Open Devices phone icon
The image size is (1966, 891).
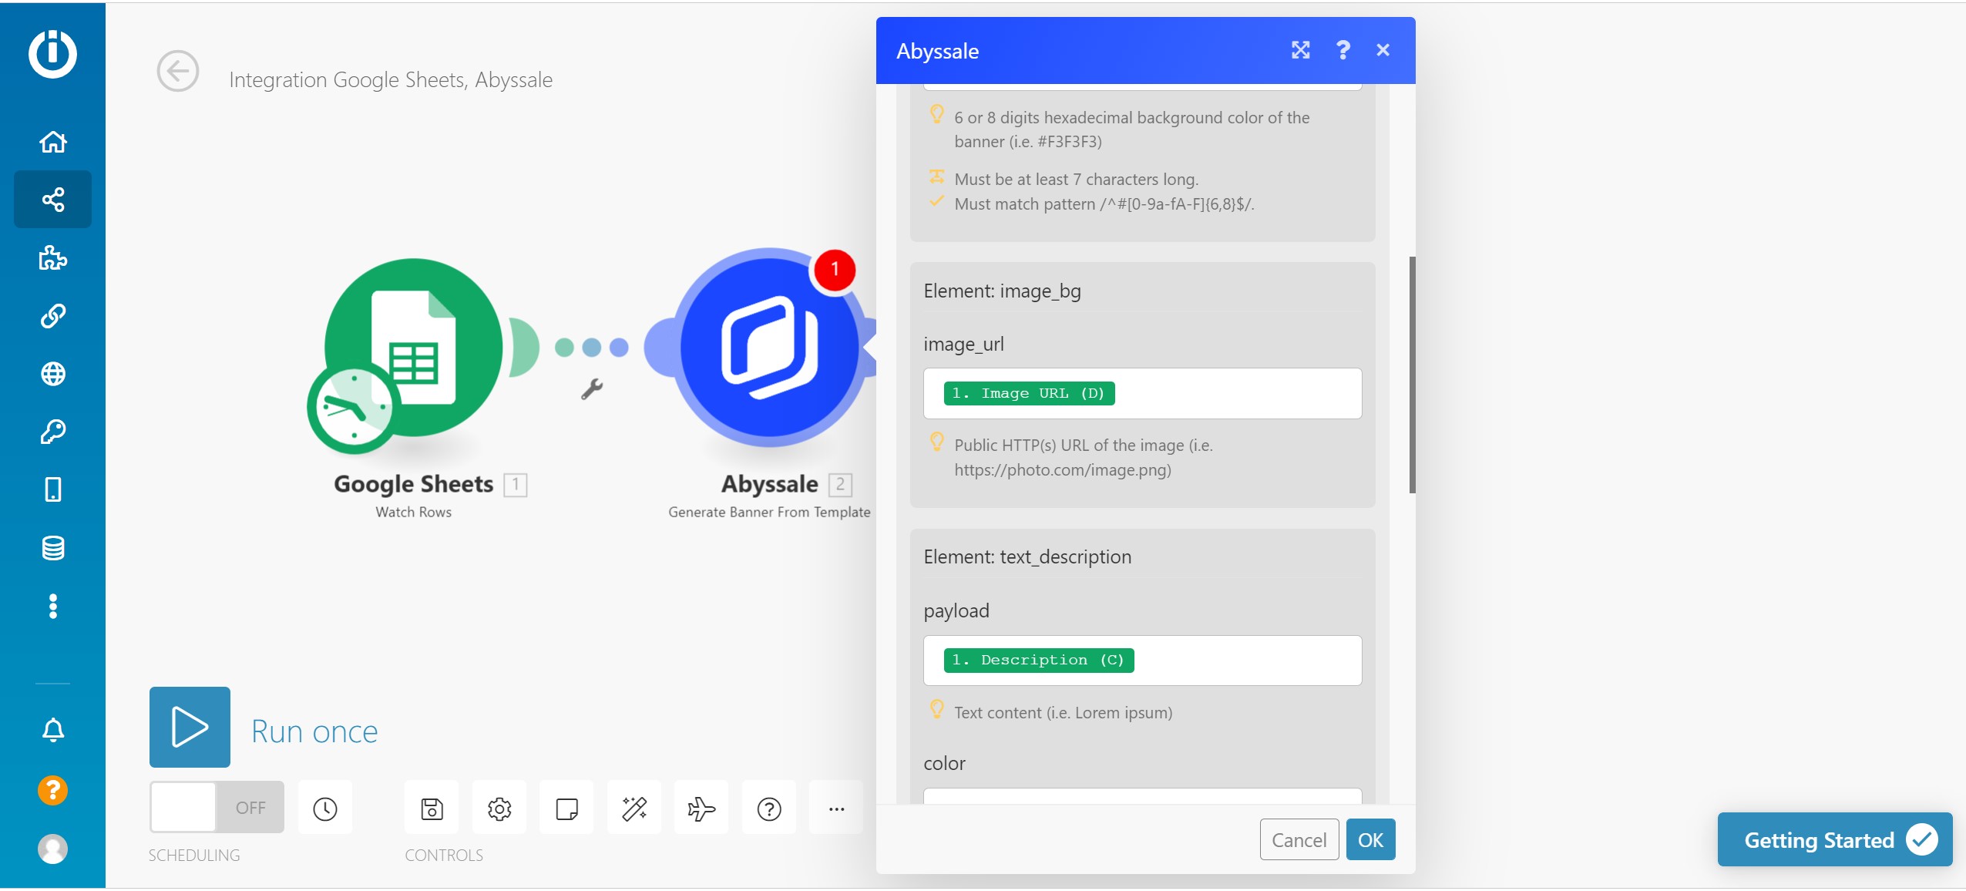coord(52,489)
